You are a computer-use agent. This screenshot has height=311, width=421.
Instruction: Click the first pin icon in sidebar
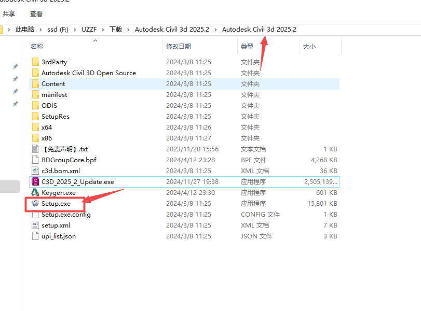(16, 67)
